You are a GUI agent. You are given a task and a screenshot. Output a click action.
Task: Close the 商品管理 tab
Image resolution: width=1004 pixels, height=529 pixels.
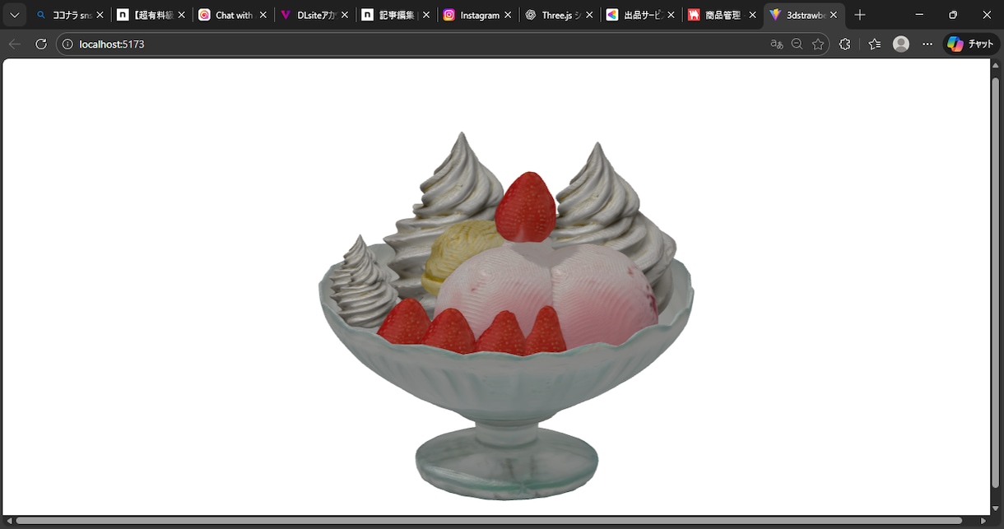tap(752, 15)
